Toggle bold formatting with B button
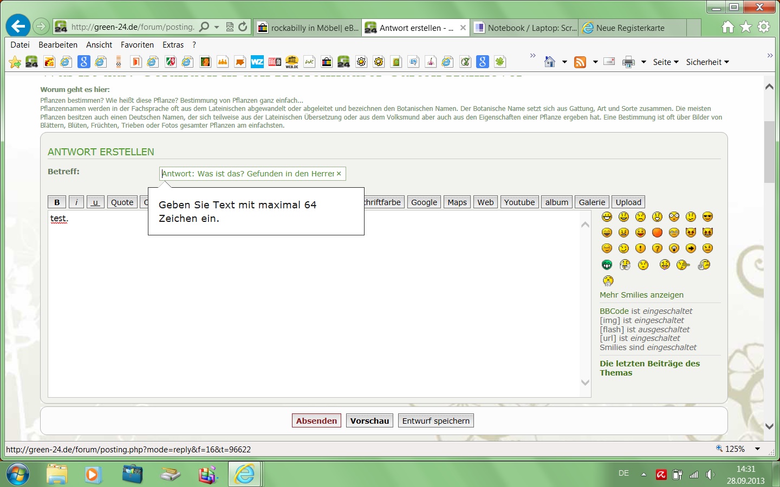Screen dimensions: 780x487 point(57,202)
